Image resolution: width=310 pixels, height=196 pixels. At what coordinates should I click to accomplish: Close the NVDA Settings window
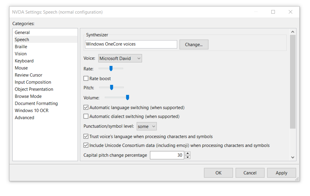click(x=290, y=12)
